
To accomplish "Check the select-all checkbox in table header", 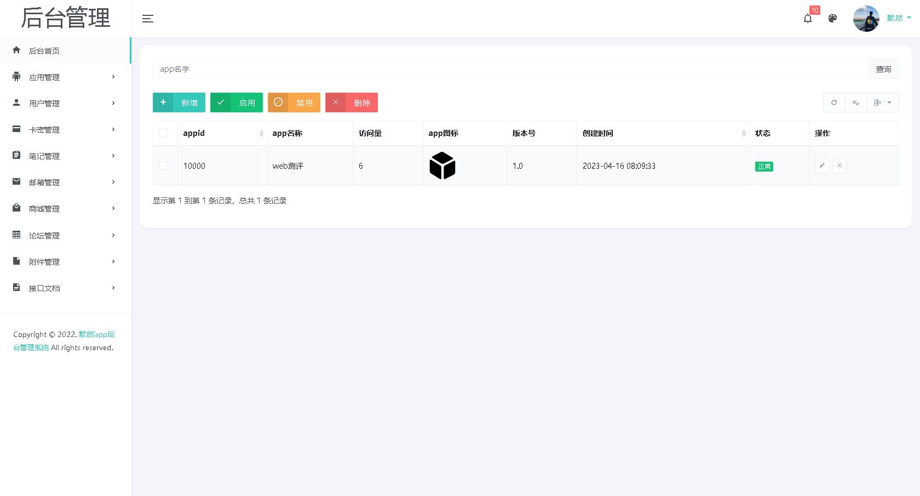I will 164,133.
